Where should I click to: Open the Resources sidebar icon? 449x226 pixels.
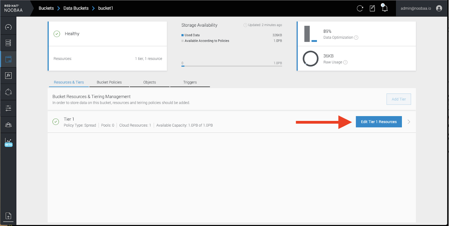8,43
